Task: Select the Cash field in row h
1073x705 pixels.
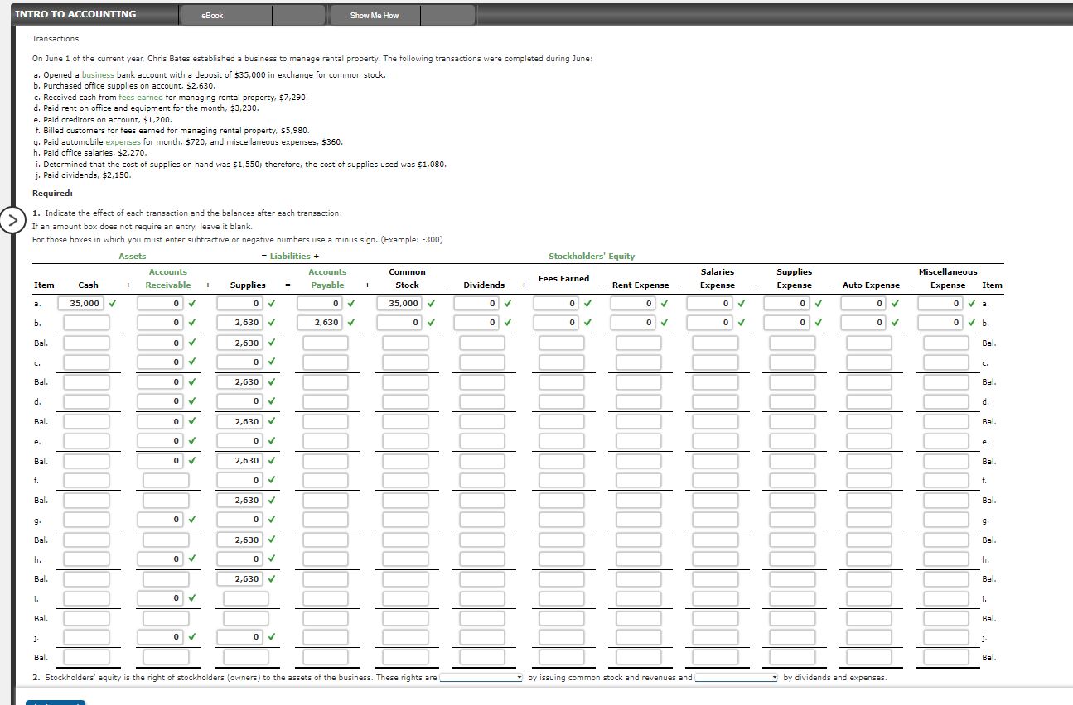Action: pos(86,559)
